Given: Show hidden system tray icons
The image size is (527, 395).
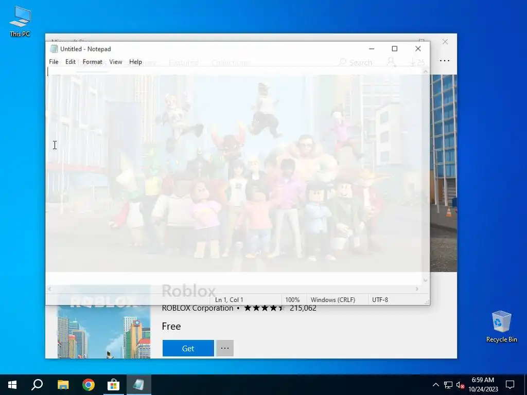Looking at the screenshot, I should [x=435, y=385].
